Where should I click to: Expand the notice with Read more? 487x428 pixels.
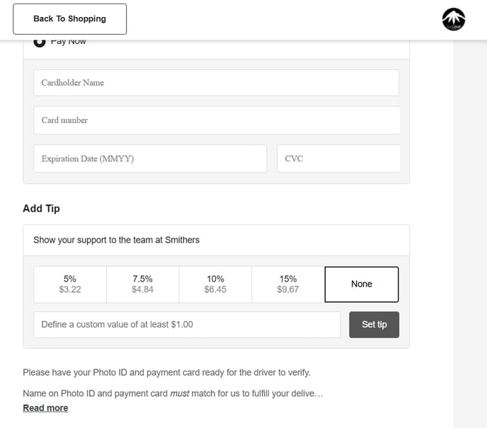point(45,408)
